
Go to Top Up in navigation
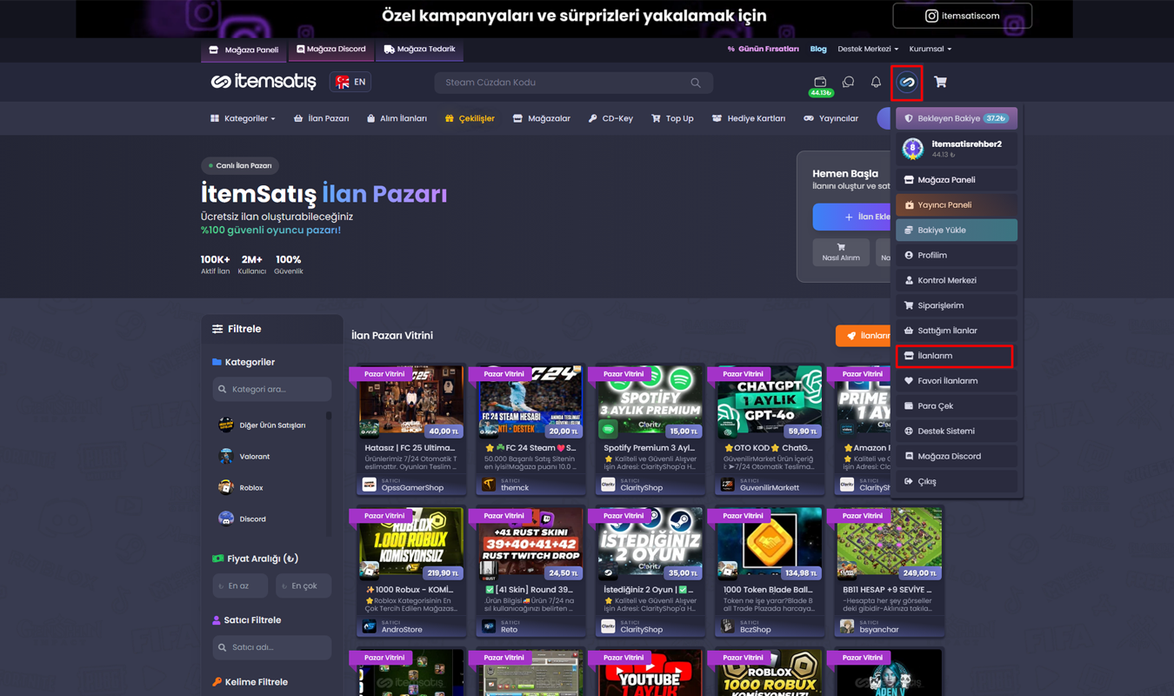click(x=672, y=118)
